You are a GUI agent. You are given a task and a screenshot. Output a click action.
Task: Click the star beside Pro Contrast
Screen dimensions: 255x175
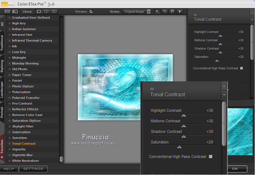tap(9, 103)
